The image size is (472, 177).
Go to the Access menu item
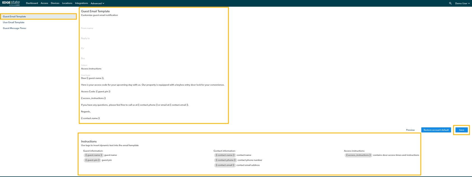[44, 3]
